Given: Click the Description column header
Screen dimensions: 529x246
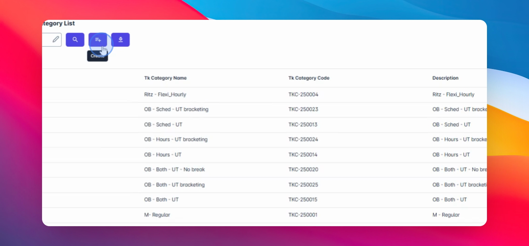Looking at the screenshot, I should (445, 78).
